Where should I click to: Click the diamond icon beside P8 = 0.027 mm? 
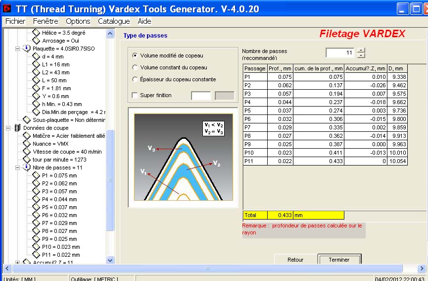[x=36, y=231]
